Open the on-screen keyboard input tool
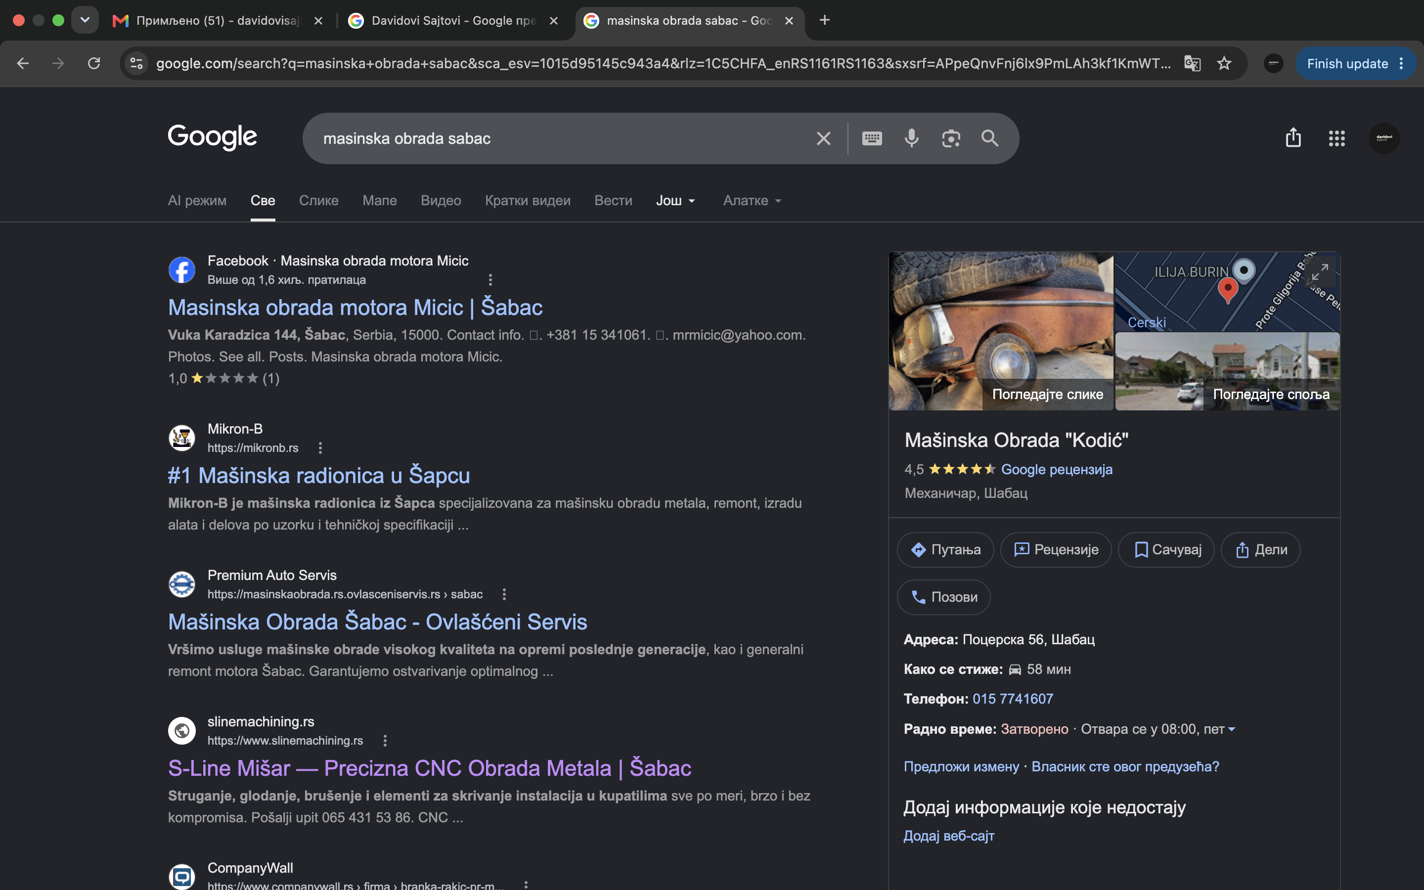 [872, 138]
